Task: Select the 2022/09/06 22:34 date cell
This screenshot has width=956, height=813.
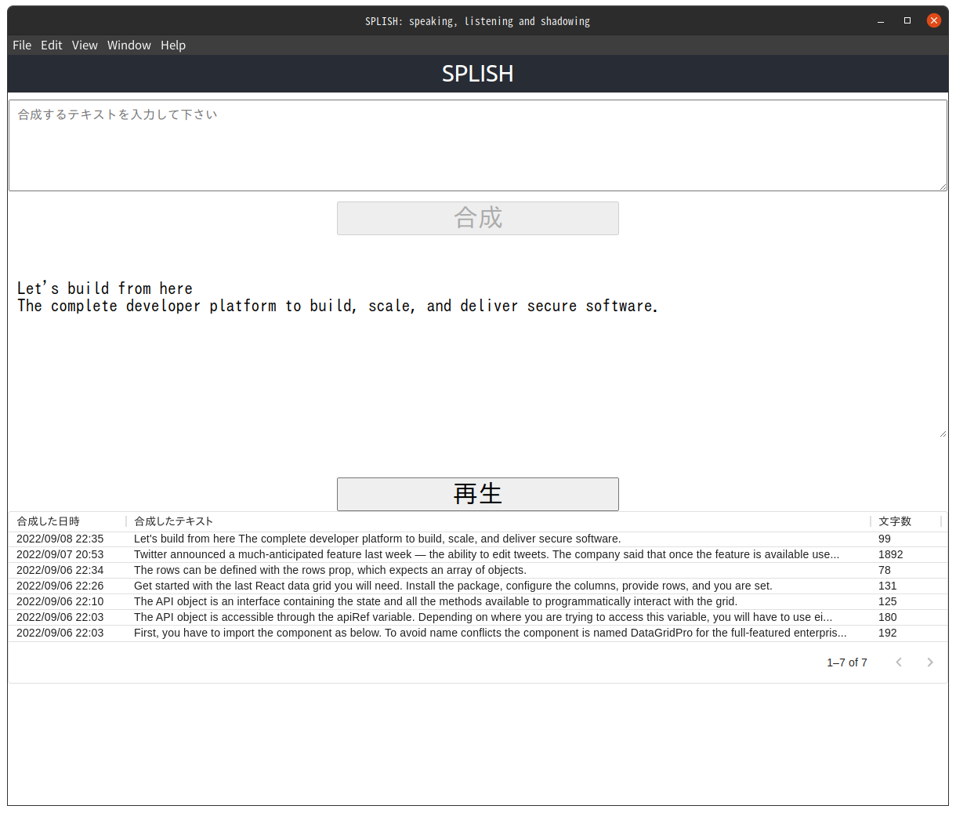Action: point(60,570)
